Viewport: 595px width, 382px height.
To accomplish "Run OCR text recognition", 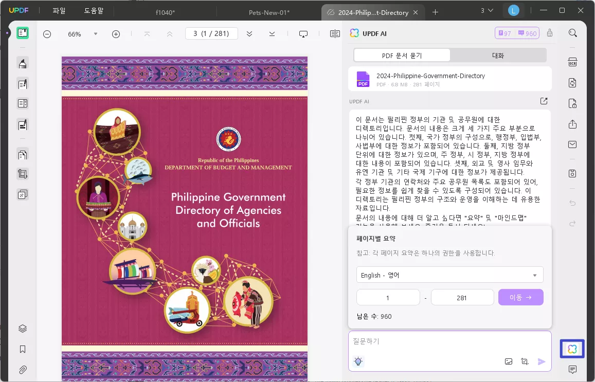I will [572, 62].
